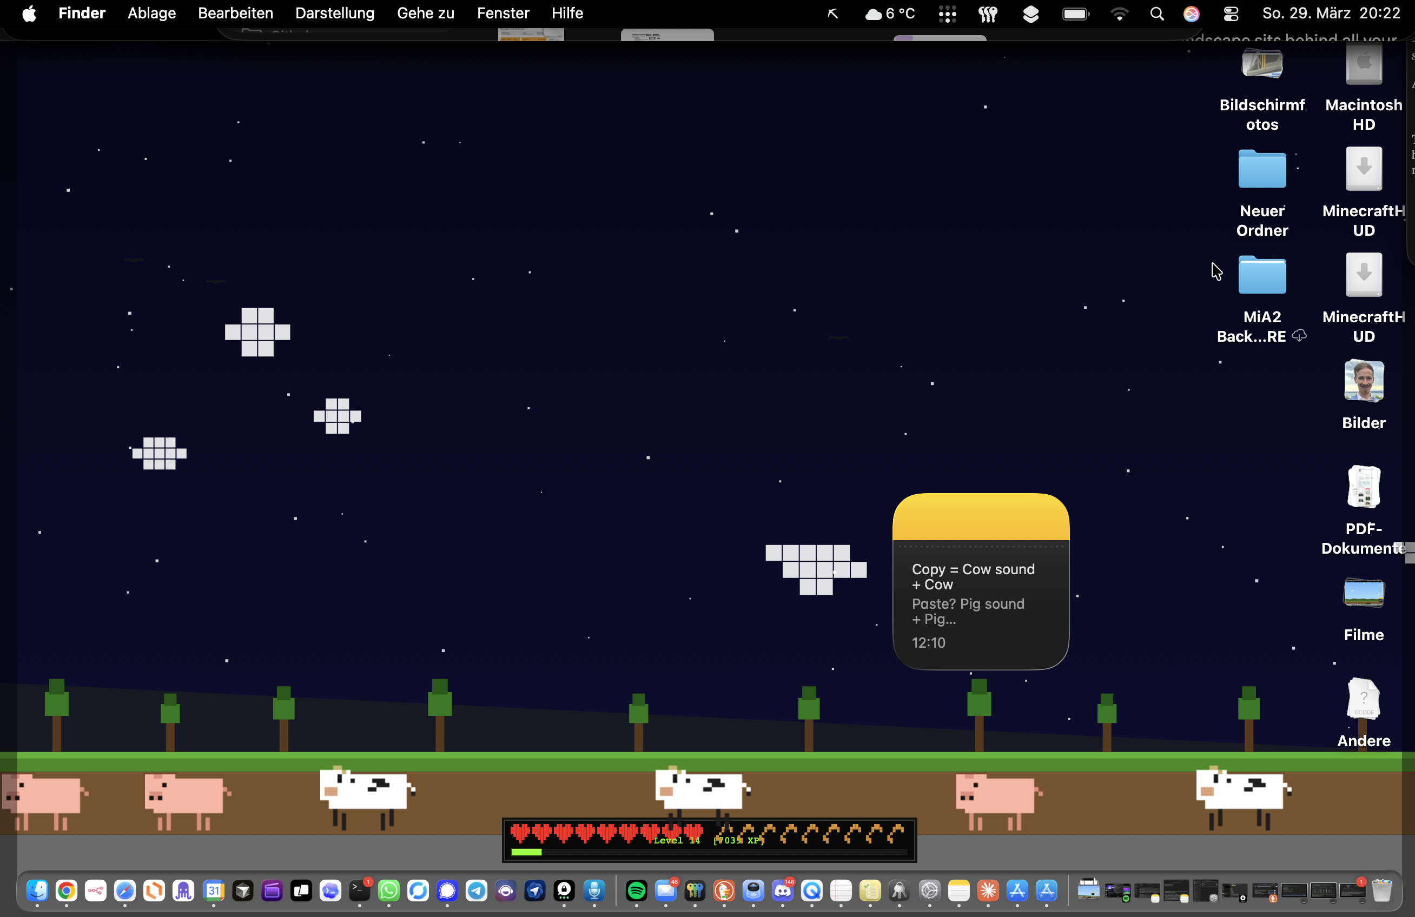The height and width of the screenshot is (917, 1415).
Task: Open Finder from the Dock
Action: (x=37, y=891)
